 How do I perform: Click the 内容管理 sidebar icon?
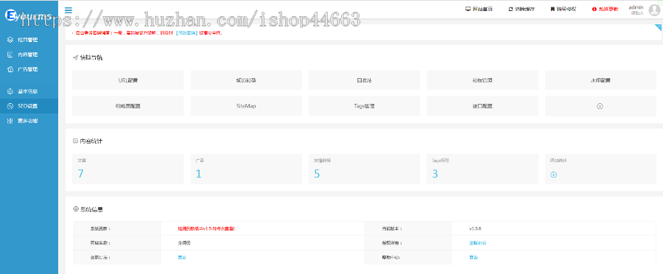pos(10,55)
